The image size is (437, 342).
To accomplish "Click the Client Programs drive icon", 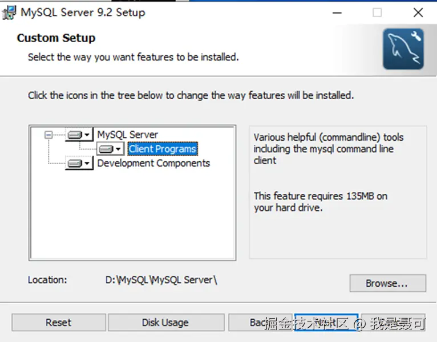I will click(106, 149).
